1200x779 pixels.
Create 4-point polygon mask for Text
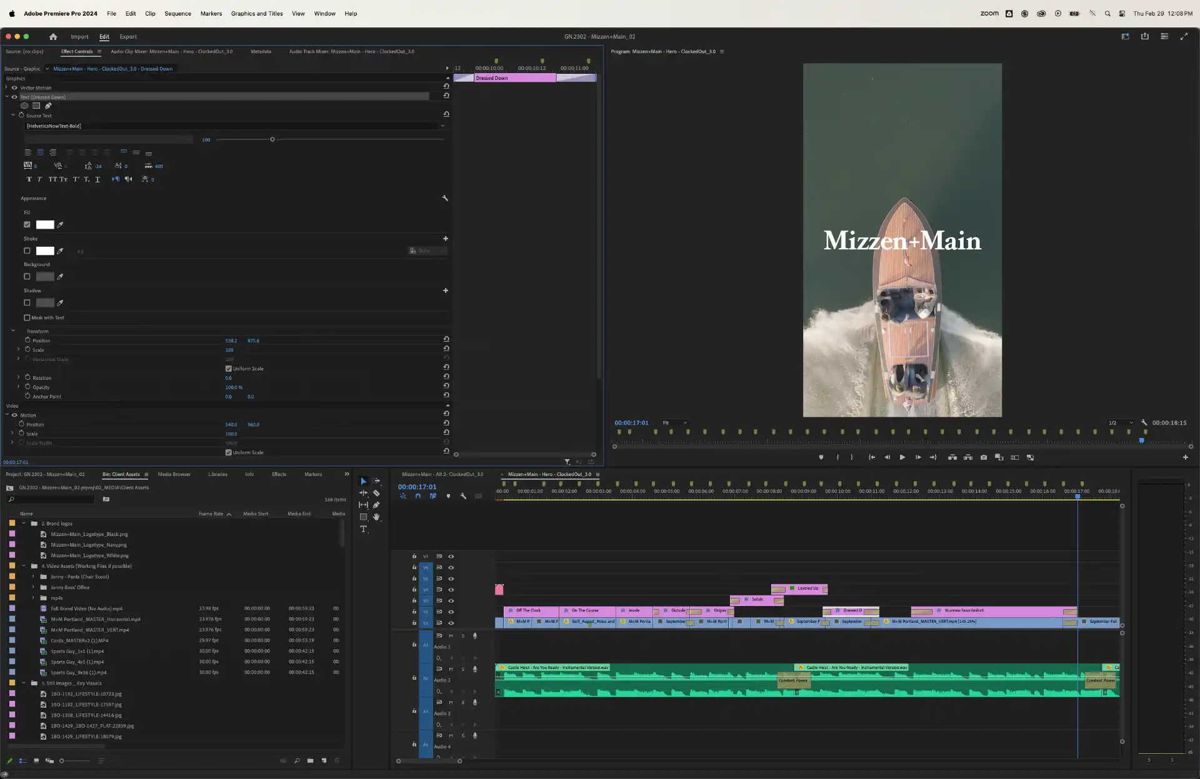(36, 106)
